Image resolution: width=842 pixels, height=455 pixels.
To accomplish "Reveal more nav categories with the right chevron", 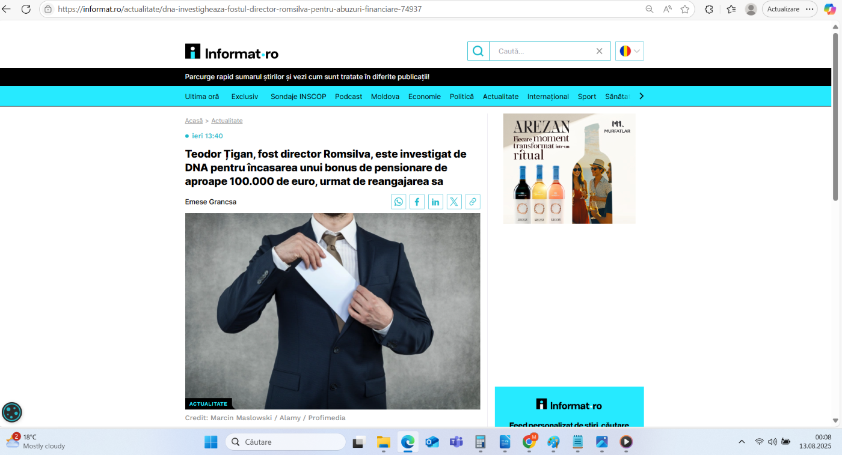I will pos(641,95).
